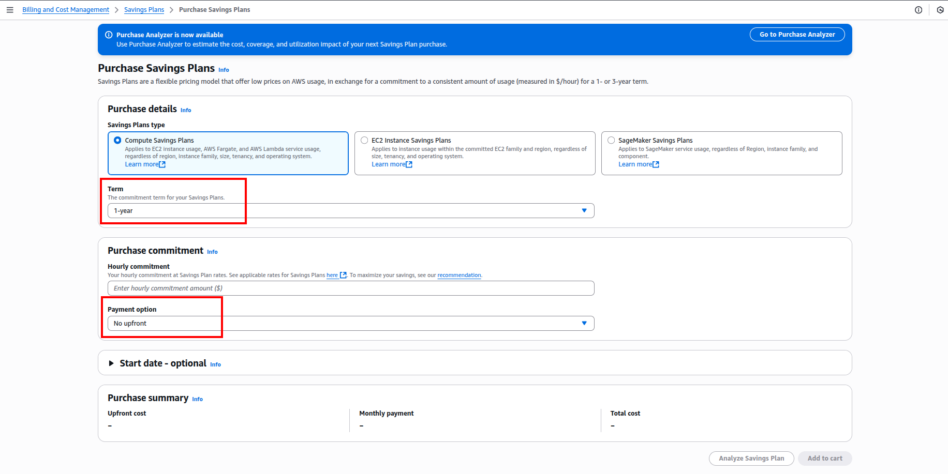Select the SageMaker Savings Plans option
Image resolution: width=948 pixels, height=474 pixels.
coord(611,140)
